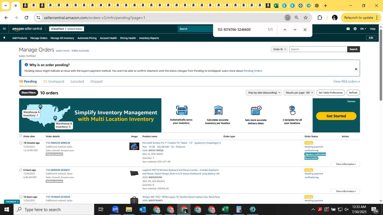Click the Edit button in nav bar
Image resolution: width=383 pixels, height=215 pixels.
(371, 38)
